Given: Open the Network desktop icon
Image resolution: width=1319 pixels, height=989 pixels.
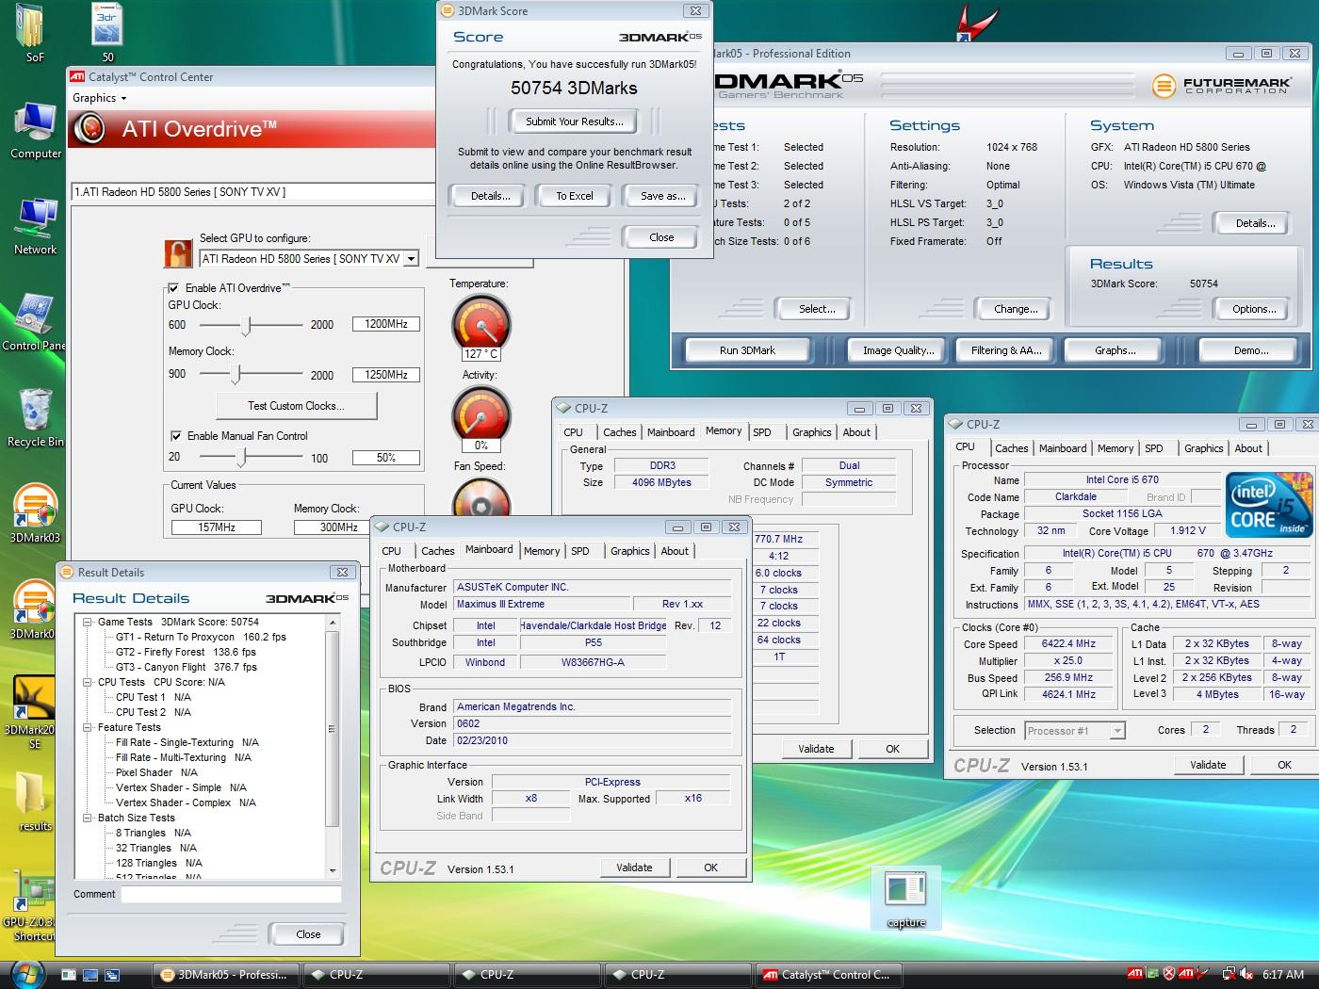Looking at the screenshot, I should click(x=35, y=227).
